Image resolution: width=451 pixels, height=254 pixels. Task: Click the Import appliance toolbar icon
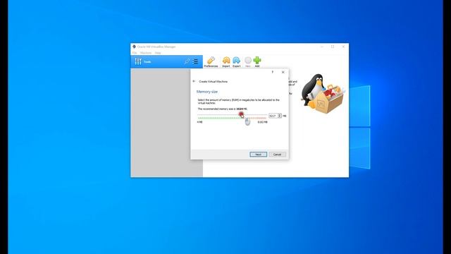226,62
